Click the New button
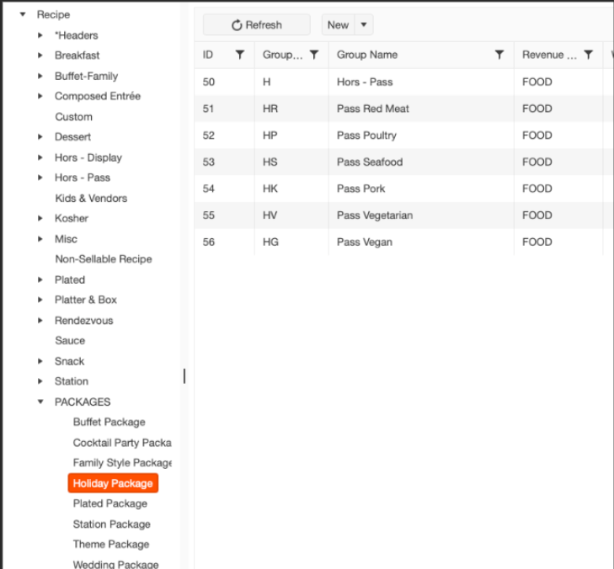 point(339,25)
